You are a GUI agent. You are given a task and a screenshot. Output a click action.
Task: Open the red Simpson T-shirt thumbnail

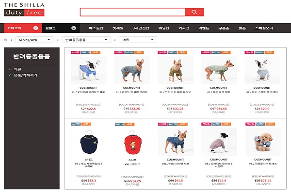coord(132,143)
